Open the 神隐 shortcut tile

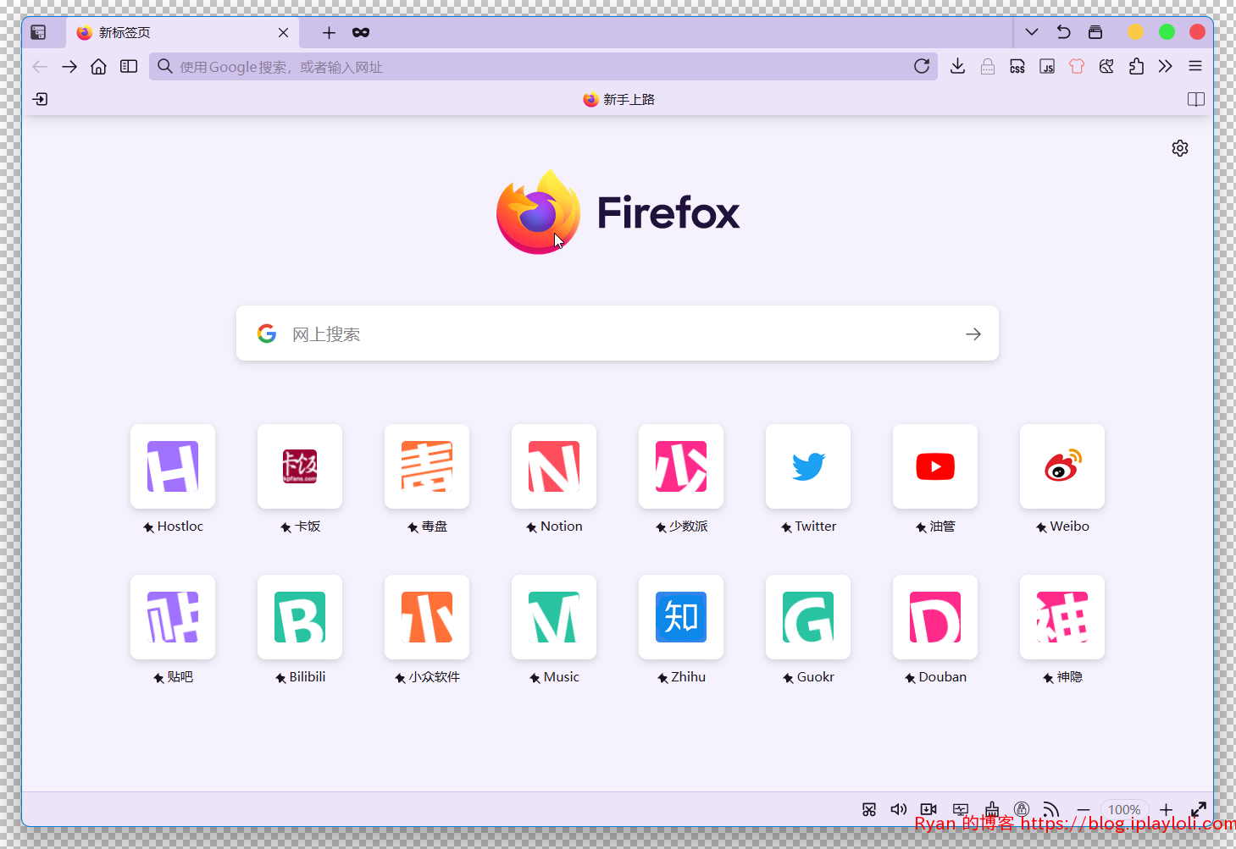1062,617
